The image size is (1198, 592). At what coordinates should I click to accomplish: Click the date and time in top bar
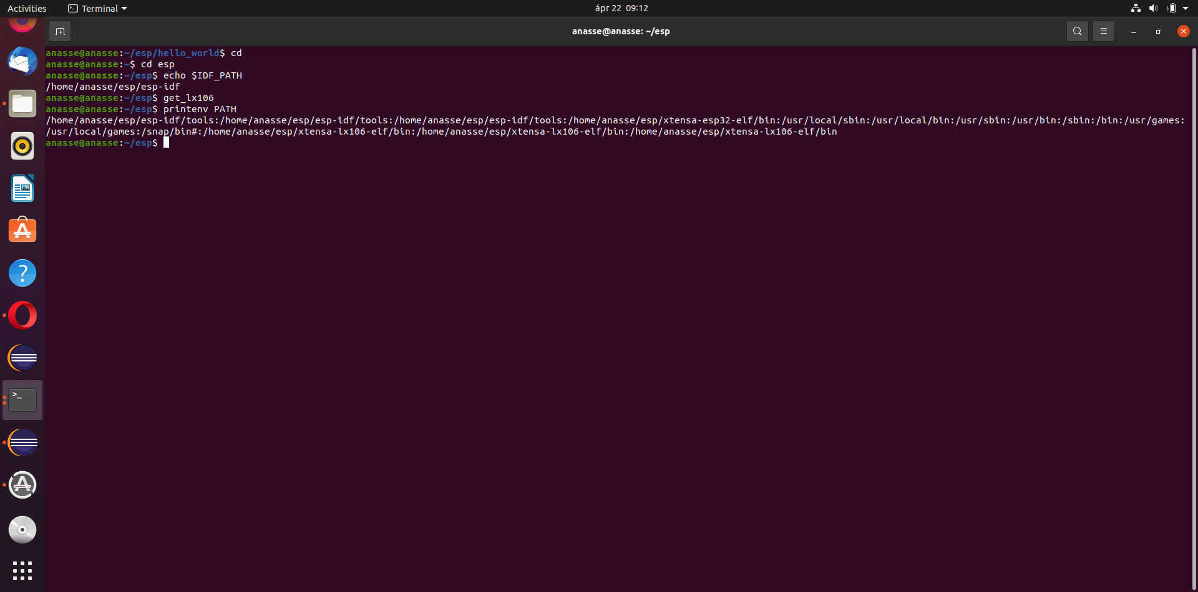pyautogui.click(x=621, y=8)
